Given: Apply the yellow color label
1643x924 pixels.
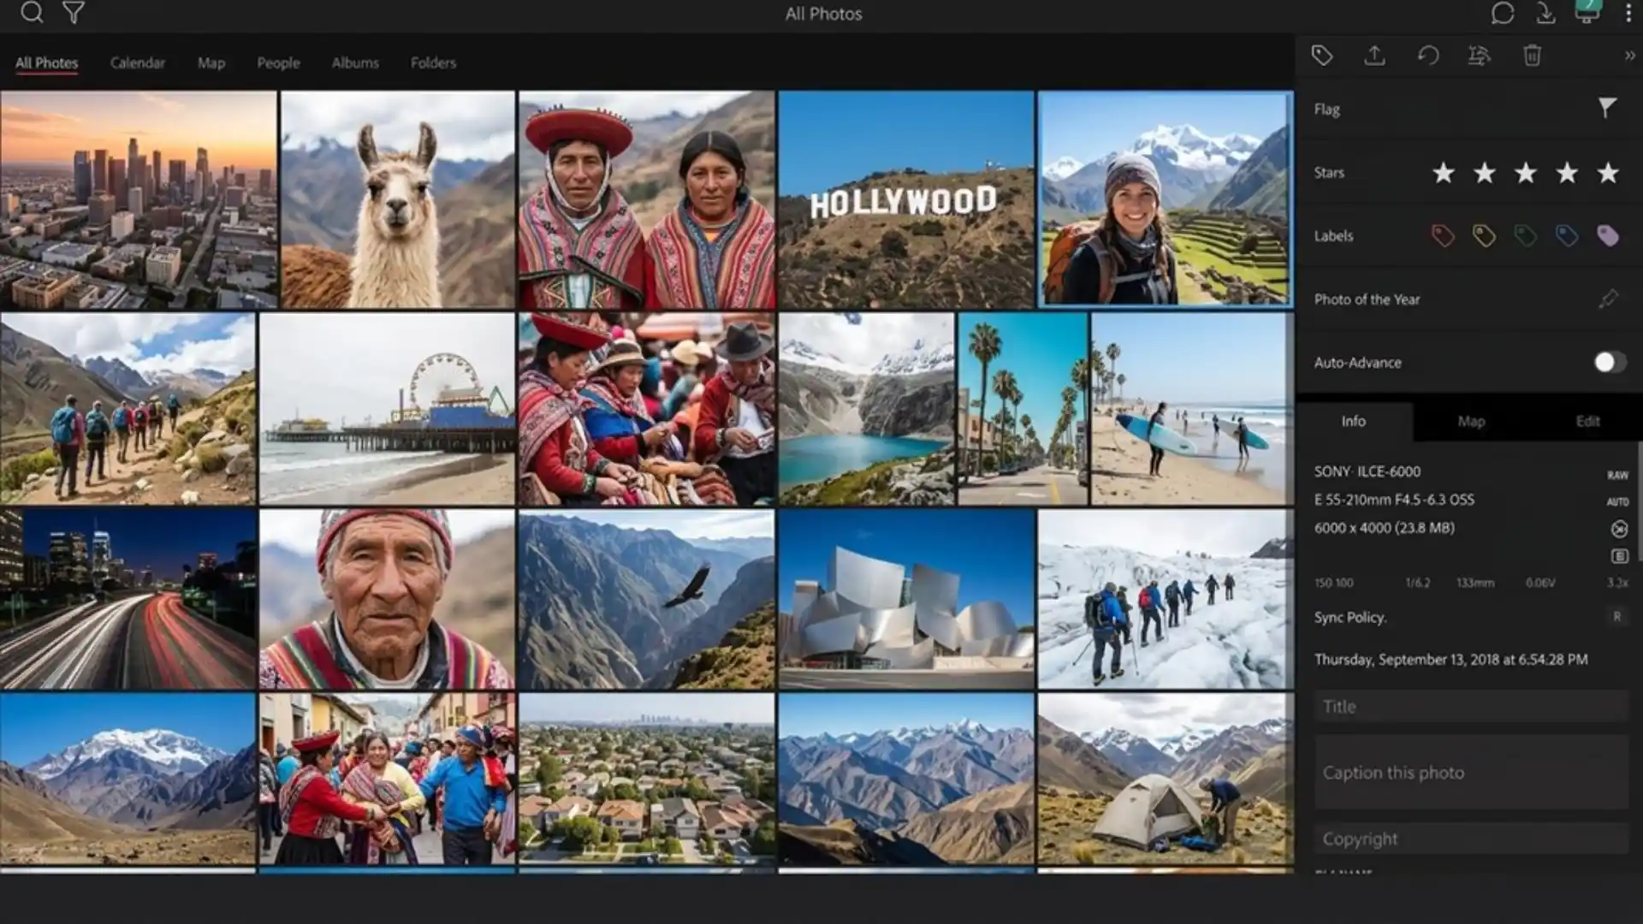Looking at the screenshot, I should click(1484, 235).
